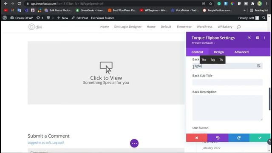Undo the last change in settings

[218, 138]
